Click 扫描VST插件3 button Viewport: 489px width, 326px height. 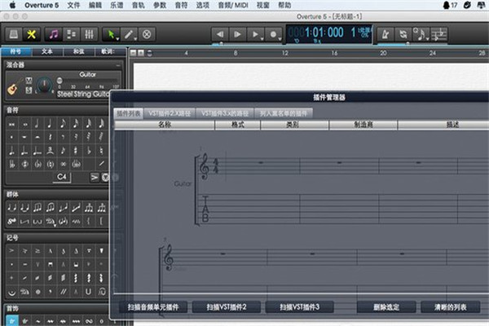coord(299,307)
